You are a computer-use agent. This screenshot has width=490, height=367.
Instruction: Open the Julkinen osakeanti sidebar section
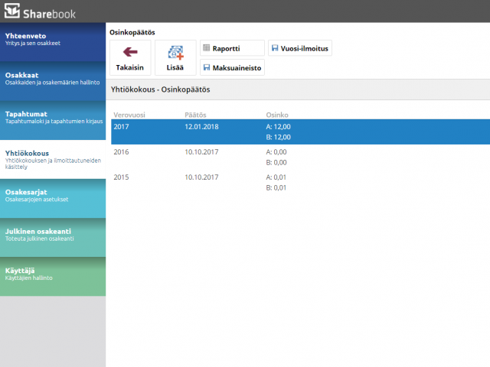tap(53, 237)
